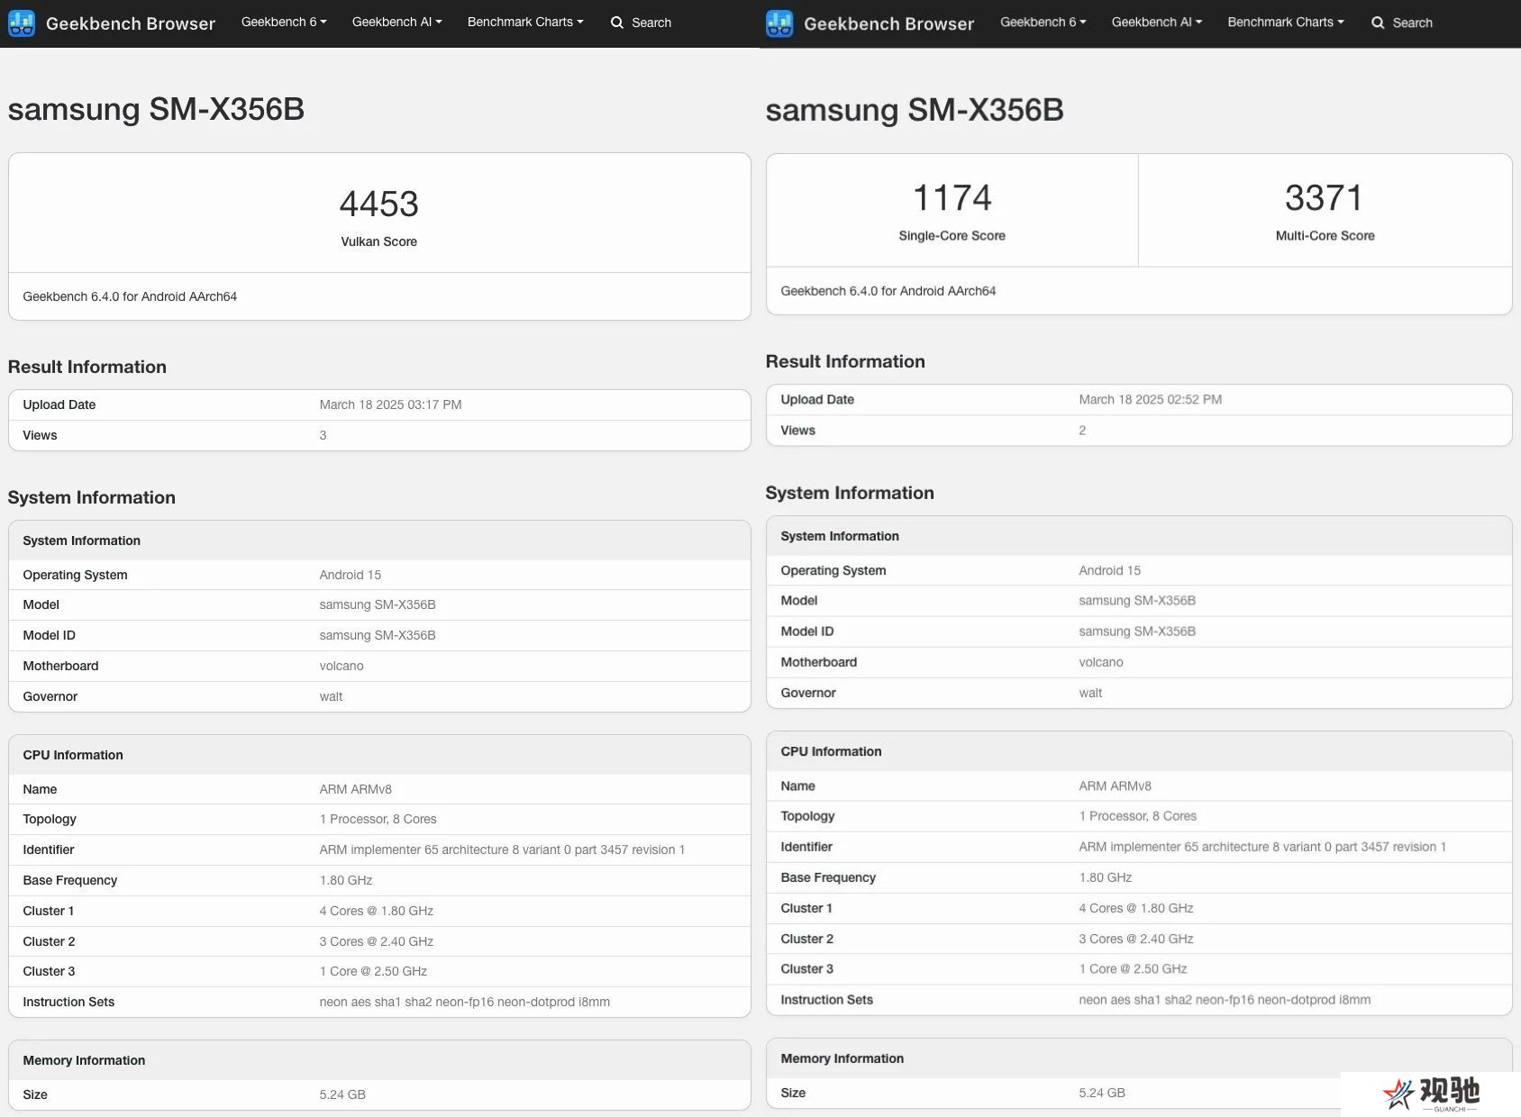
Task: Click Motherboard volcano value in left page
Action: coord(342,666)
